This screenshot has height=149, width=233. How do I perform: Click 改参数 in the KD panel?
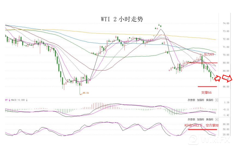pos(192,120)
